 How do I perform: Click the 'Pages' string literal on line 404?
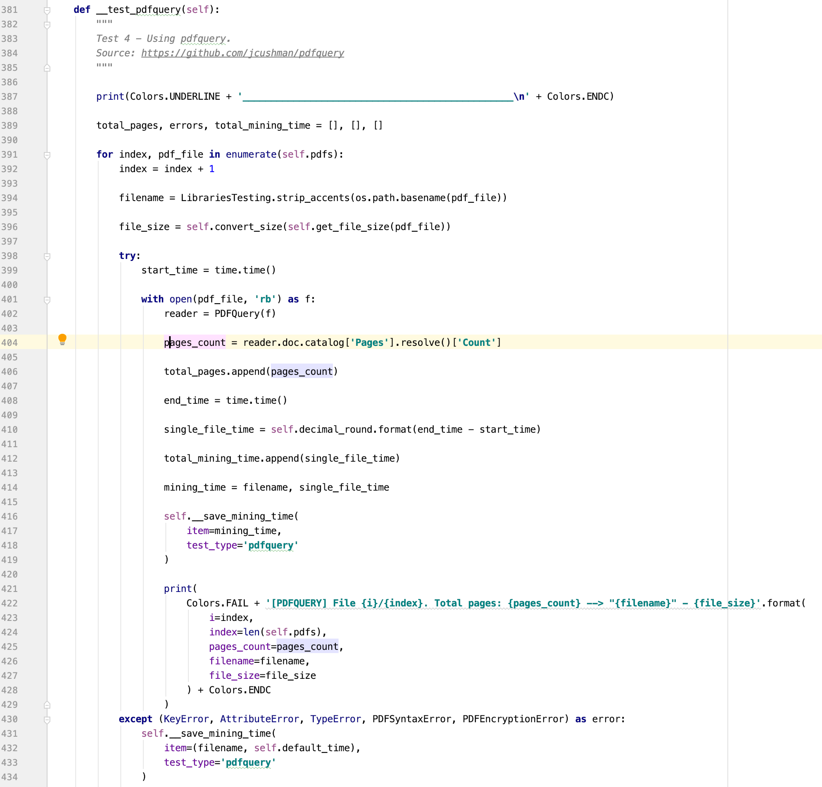[369, 342]
